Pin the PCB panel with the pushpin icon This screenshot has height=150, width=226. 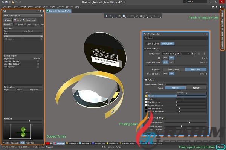click(41, 11)
